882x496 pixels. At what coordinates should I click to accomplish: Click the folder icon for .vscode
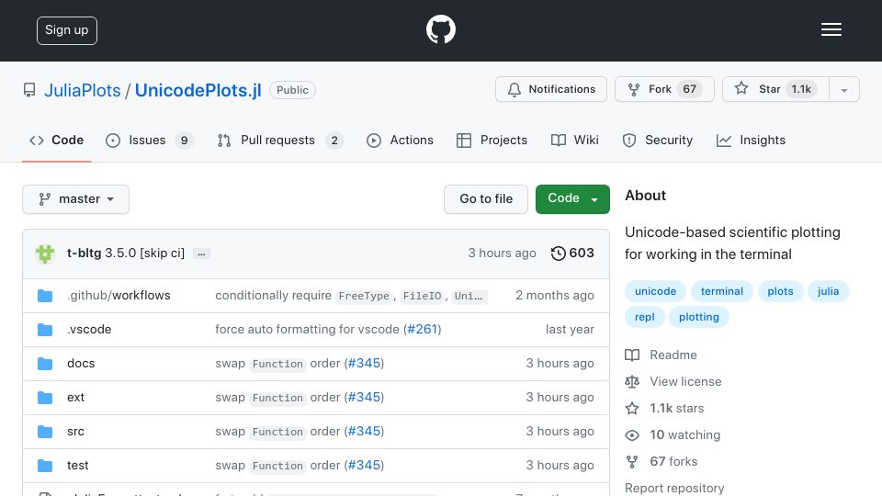tap(45, 330)
